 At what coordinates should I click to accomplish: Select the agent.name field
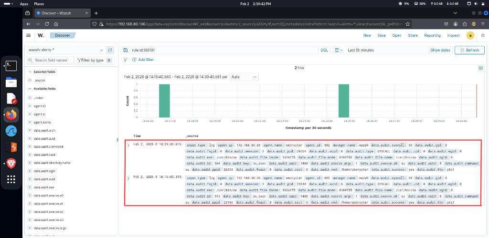(x=42, y=123)
